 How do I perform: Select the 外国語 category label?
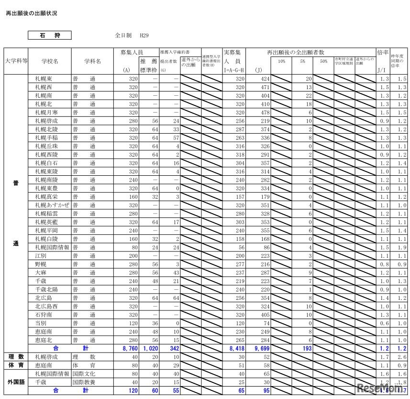click(x=16, y=382)
